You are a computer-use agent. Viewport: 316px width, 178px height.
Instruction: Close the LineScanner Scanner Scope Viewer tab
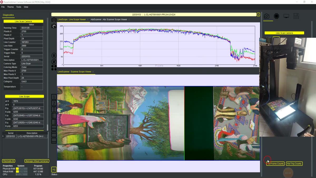(x=93, y=72)
